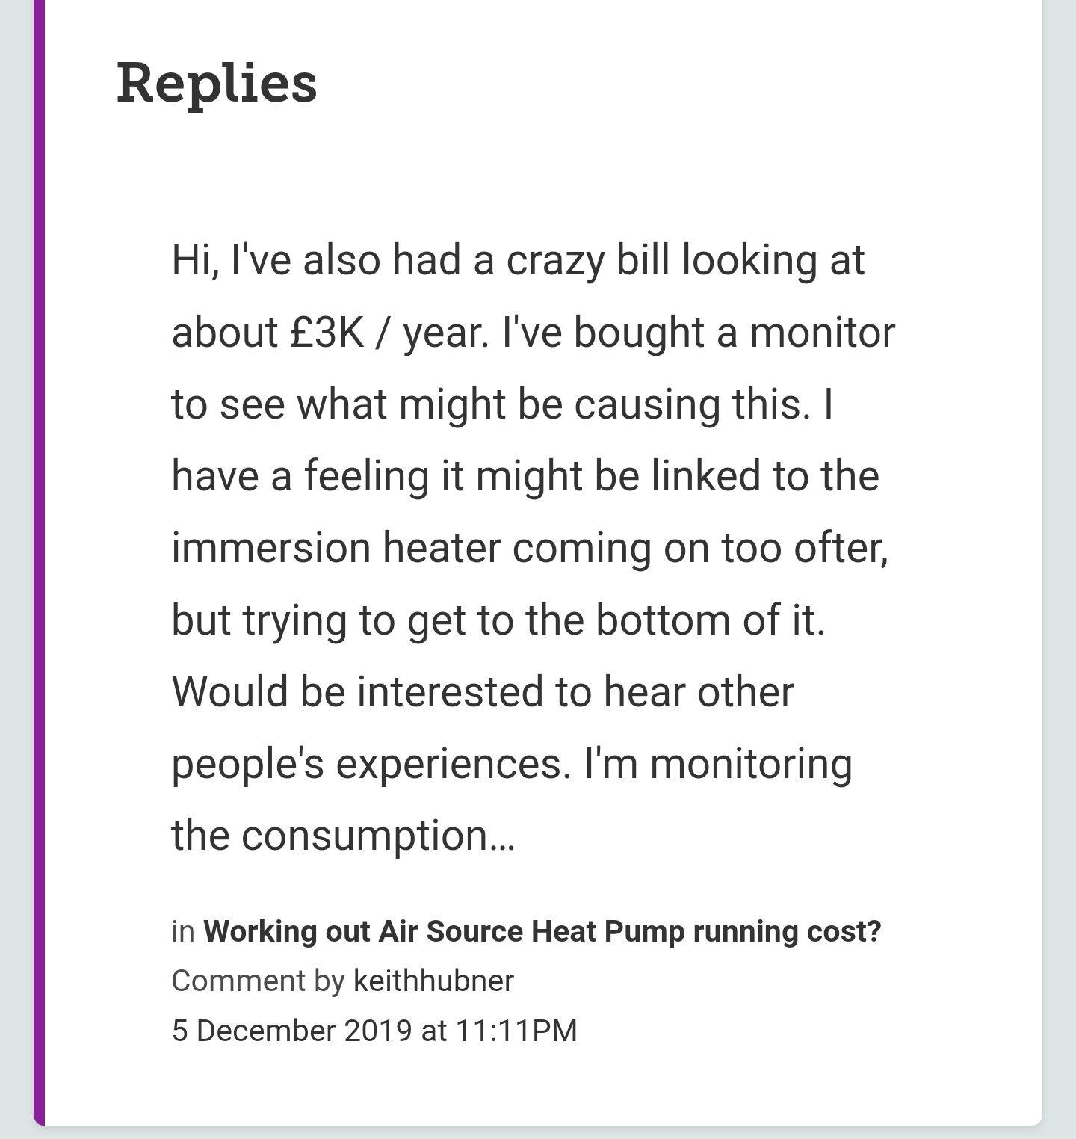The width and height of the screenshot is (1076, 1139).
Task: Click the trailing ellipsis after 'the consumption'
Action: [502, 837]
